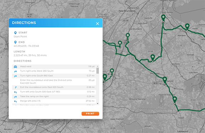Image resolution: width=205 pixels, height=133 pixels.
Task: Click the 118 yd distance value
Action: 91,67
